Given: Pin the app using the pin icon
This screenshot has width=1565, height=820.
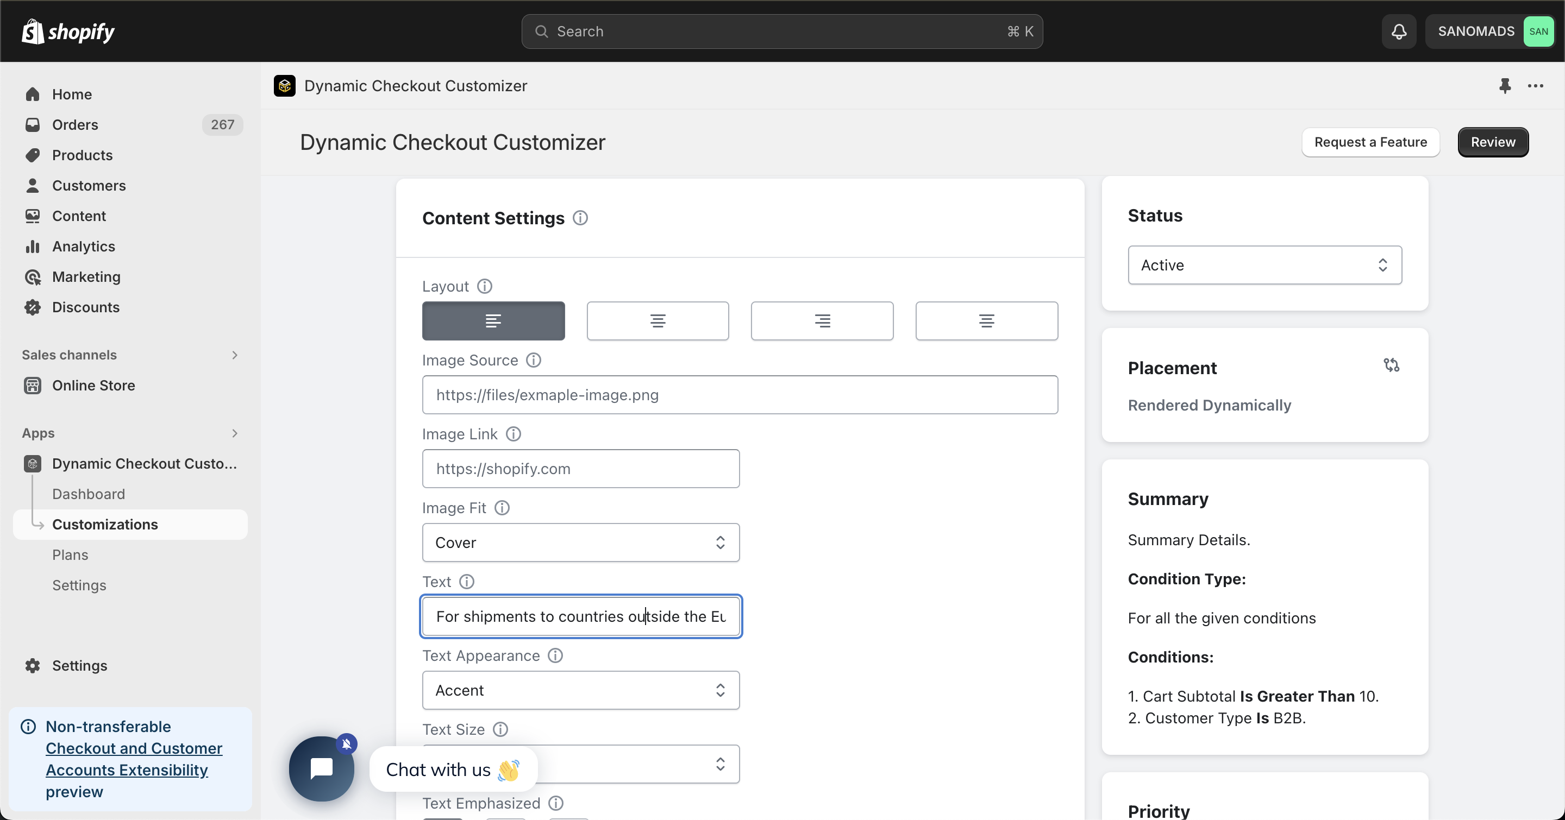Looking at the screenshot, I should [1504, 86].
